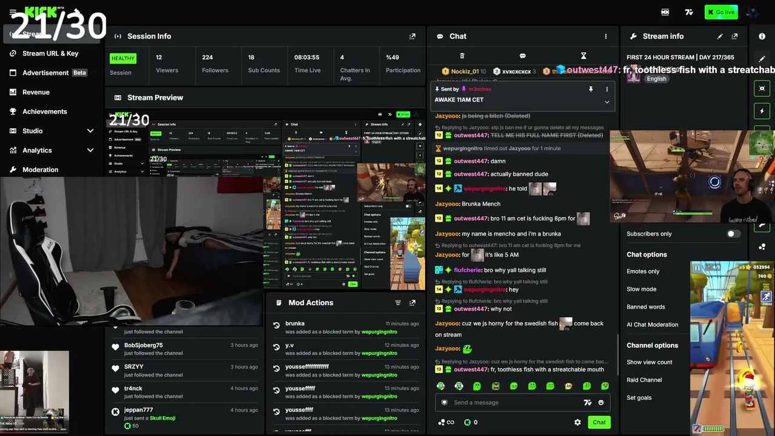Click the Stream Preview thumbnail
The image size is (775, 436).
coord(265,200)
